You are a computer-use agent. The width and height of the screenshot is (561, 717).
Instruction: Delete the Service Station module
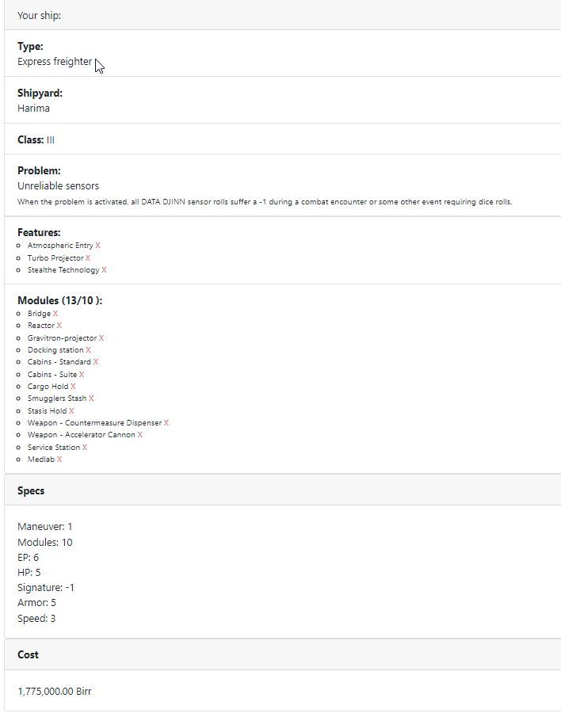[x=85, y=448]
